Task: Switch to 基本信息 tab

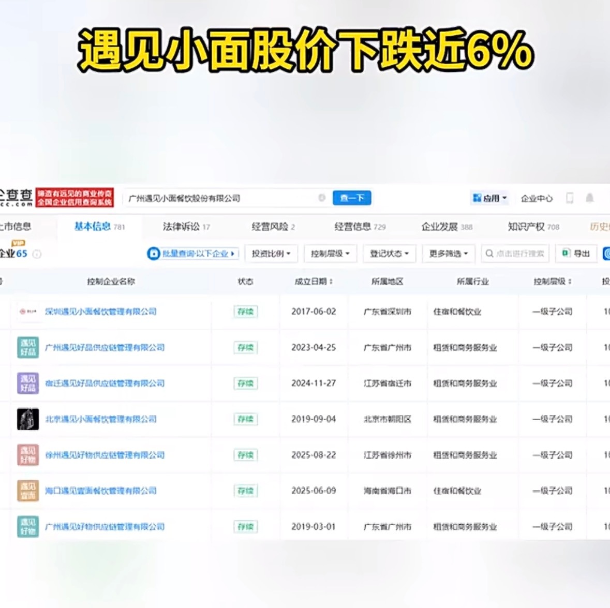Action: [x=99, y=227]
